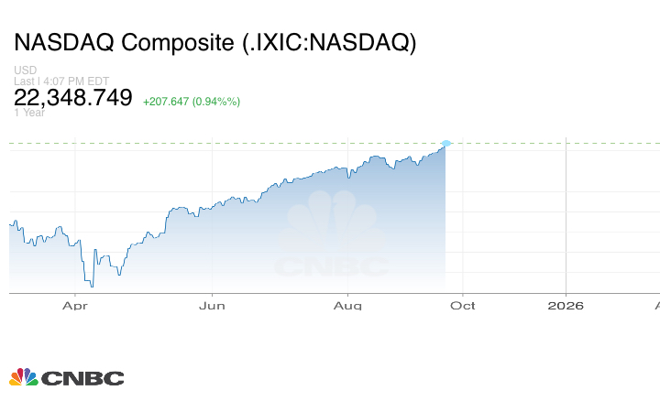This screenshot has width=660, height=412.
Task: Select the 1 Year range label
Action: (x=30, y=113)
